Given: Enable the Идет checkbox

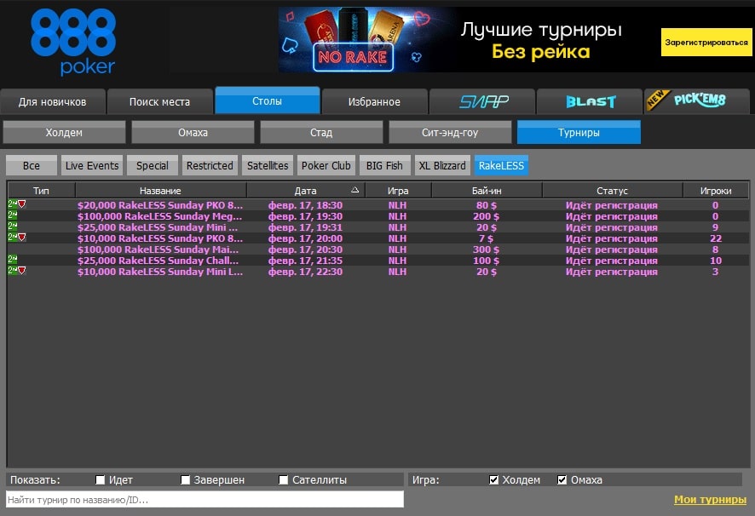Looking at the screenshot, I should [x=101, y=480].
